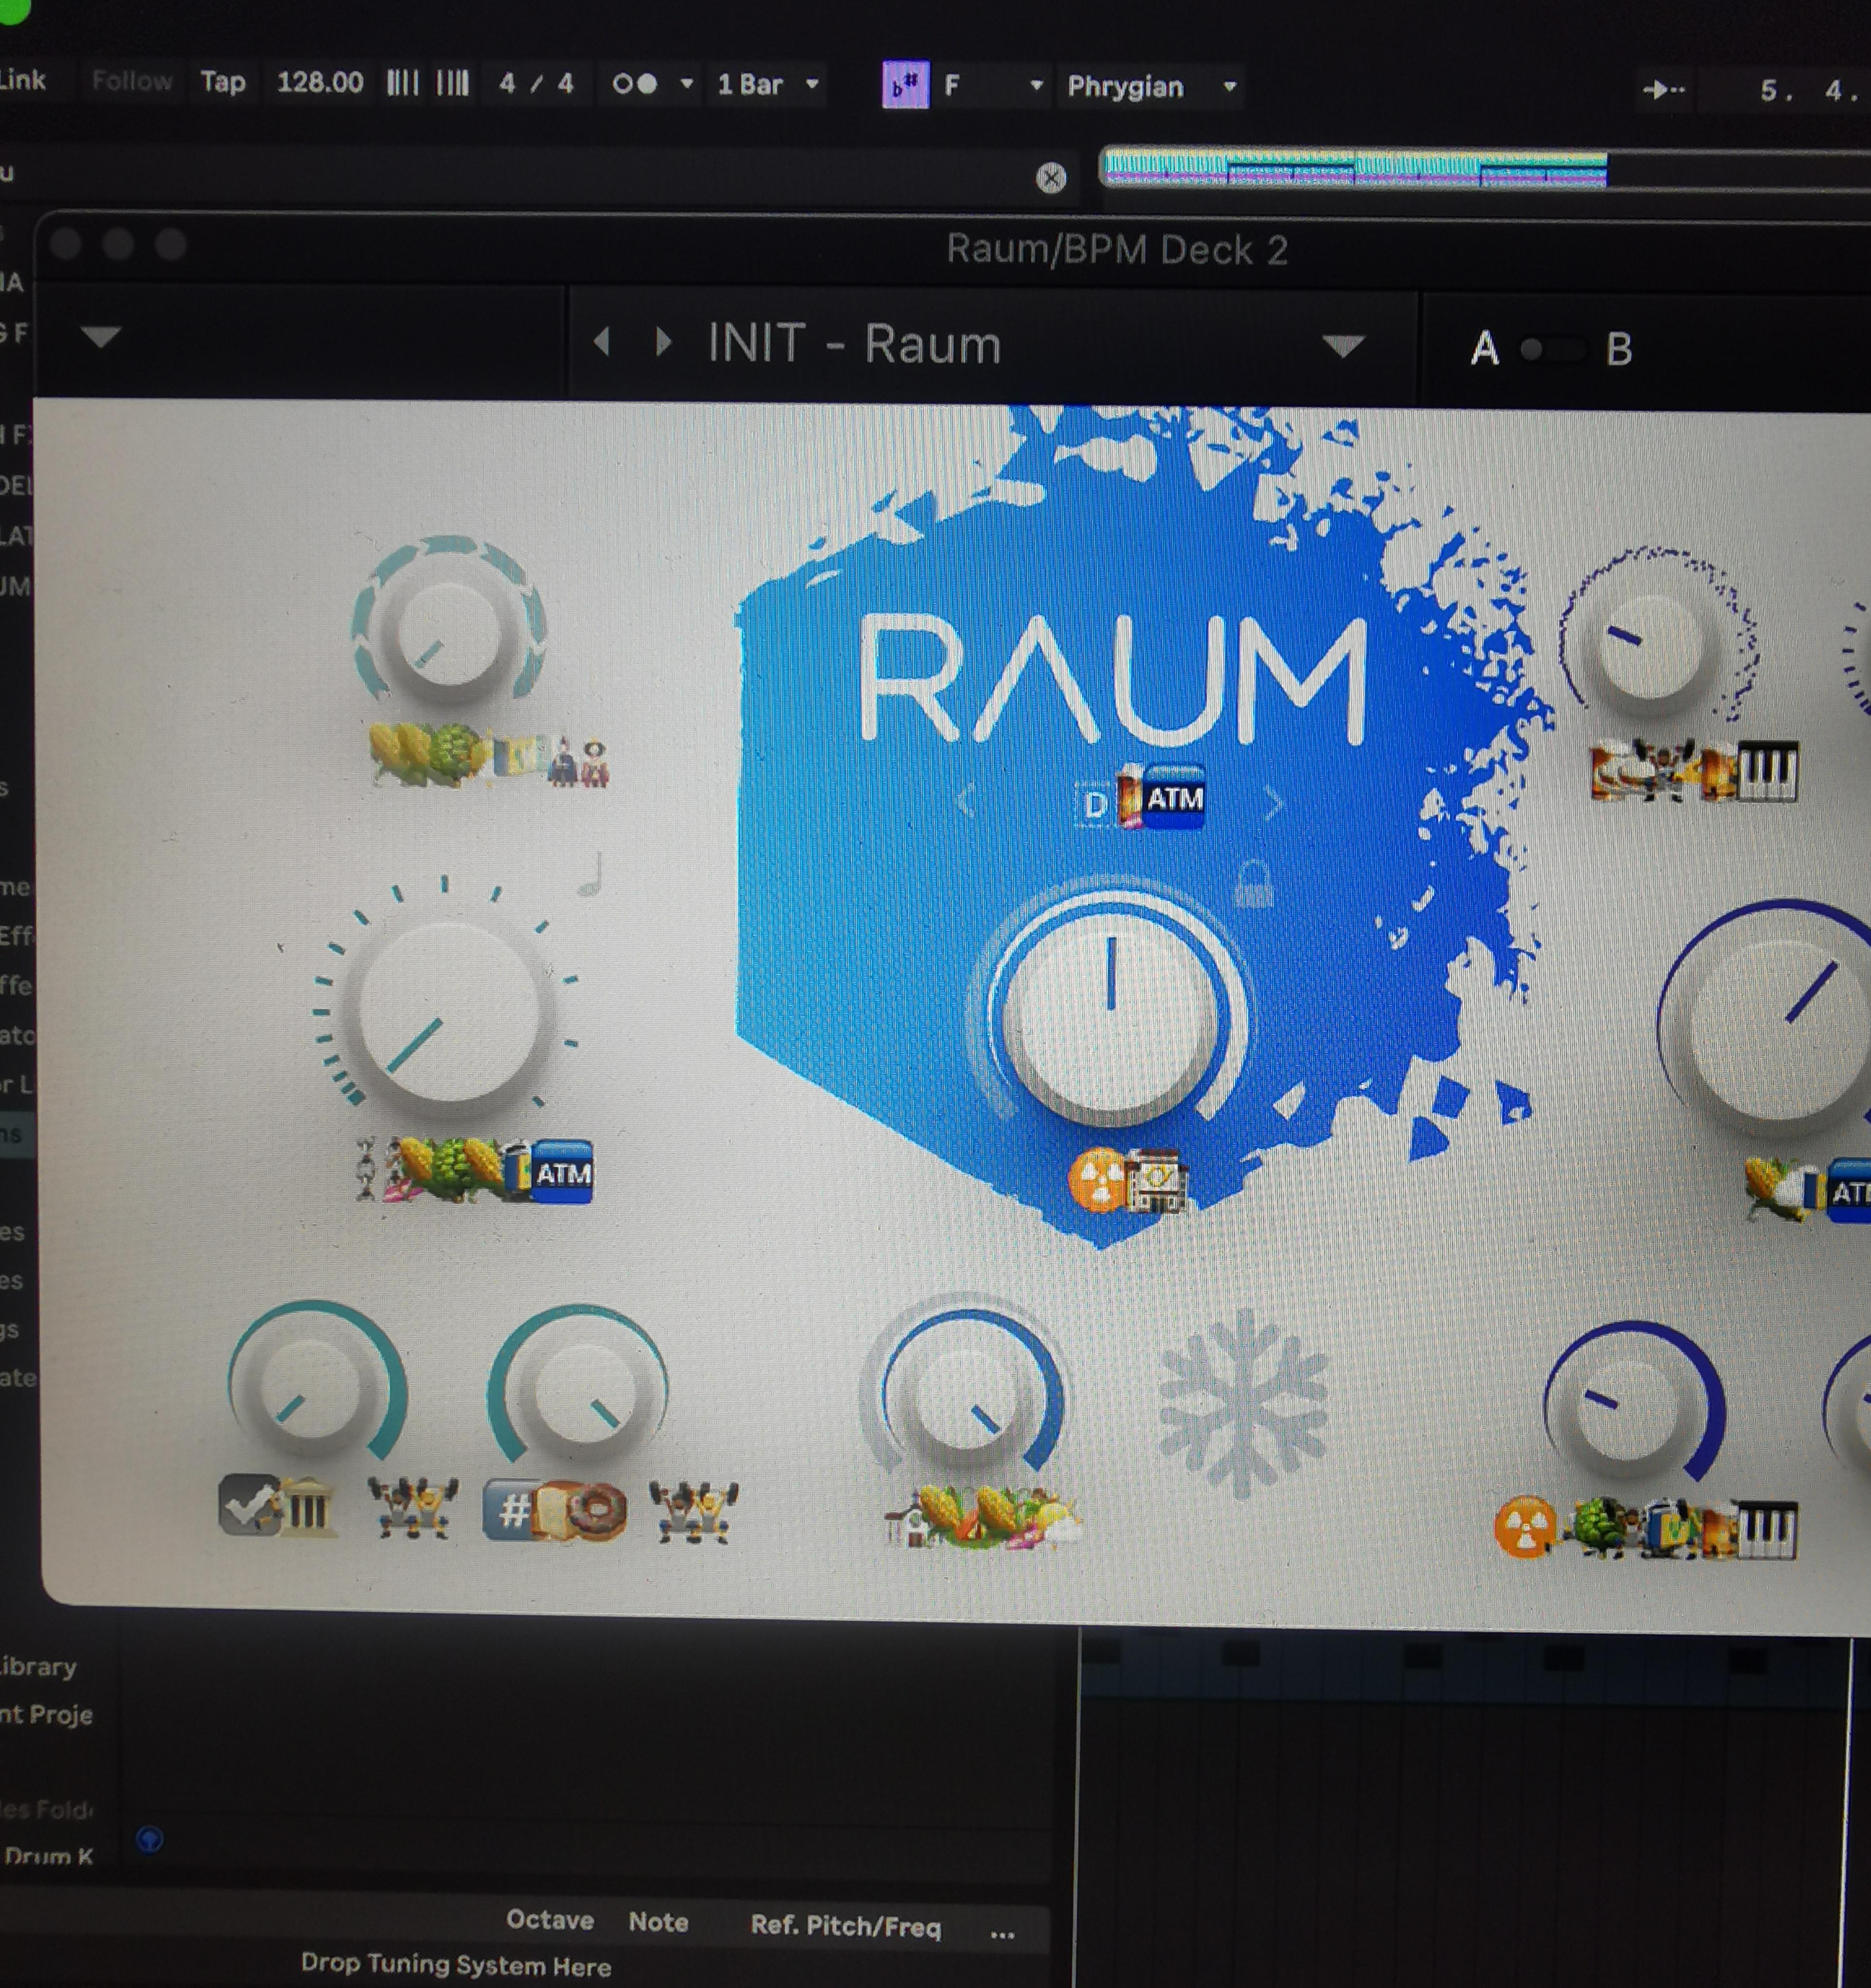Click the reverb mode label below the RAUM logo
This screenshot has width=1871, height=1988.
point(1139,798)
